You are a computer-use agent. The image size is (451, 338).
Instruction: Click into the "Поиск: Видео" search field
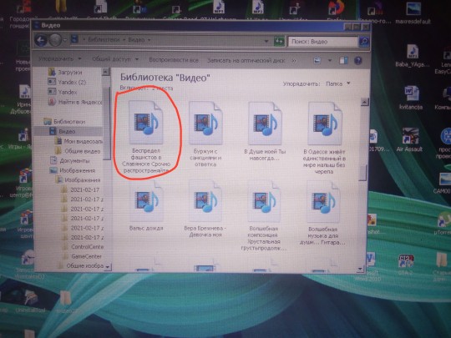tap(322, 42)
